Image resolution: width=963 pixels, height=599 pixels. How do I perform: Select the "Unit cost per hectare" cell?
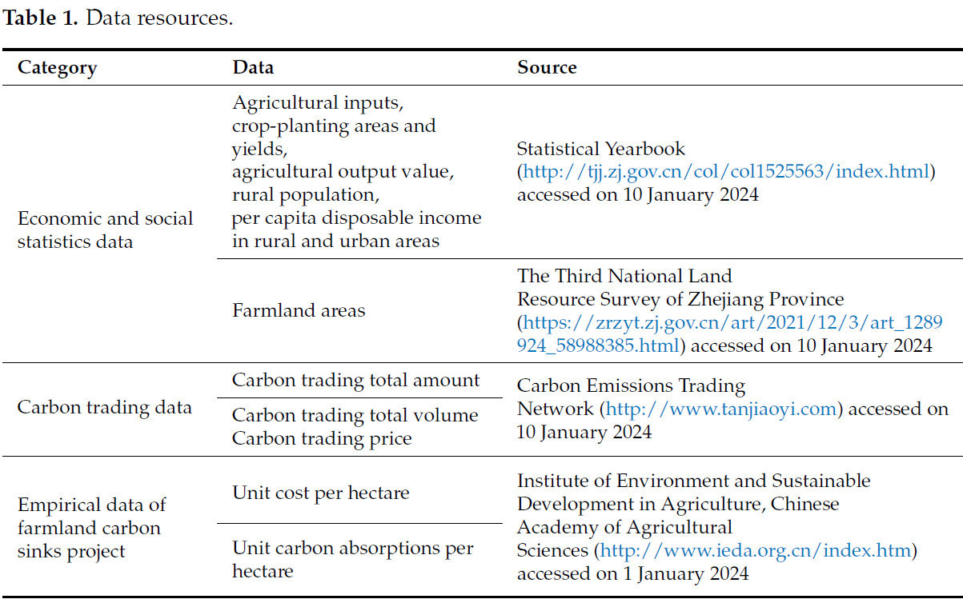[321, 493]
